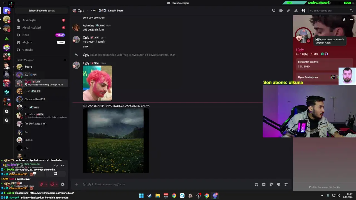Open the Efe direct message
The image size is (356, 200).
click(x=41, y=148)
